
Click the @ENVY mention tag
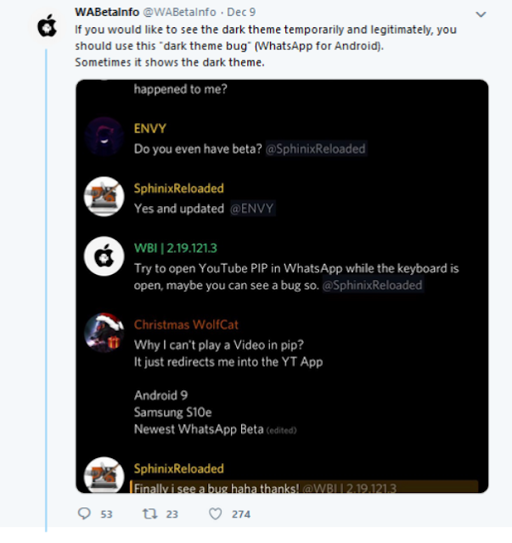252,209
